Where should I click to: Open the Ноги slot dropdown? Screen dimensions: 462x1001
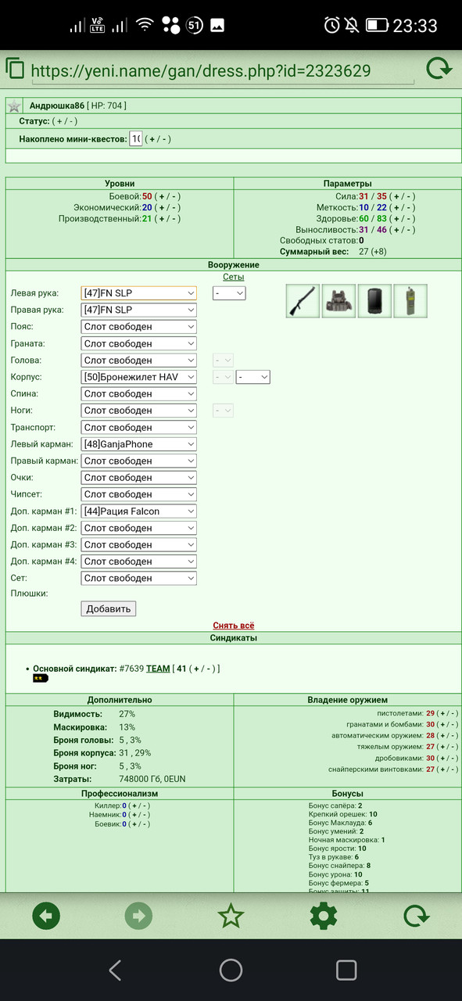click(139, 411)
